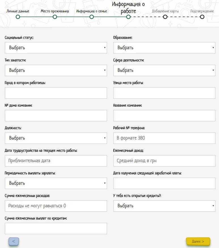The height and width of the screenshot is (248, 219).
Task: Focus the Ежемесячный доход field
Action: coord(164,161)
